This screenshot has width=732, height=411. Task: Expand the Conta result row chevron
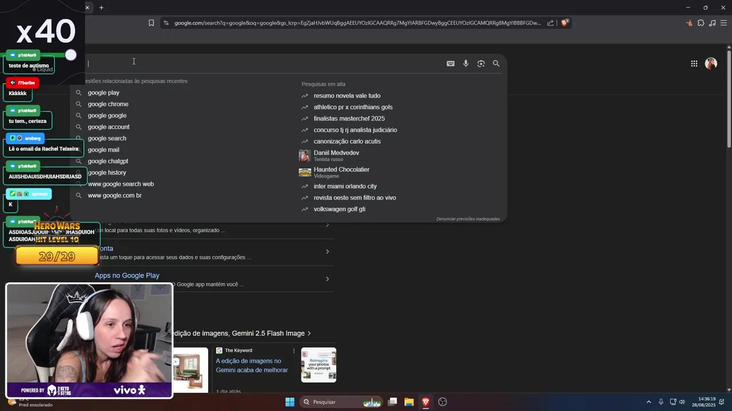pyautogui.click(x=327, y=252)
